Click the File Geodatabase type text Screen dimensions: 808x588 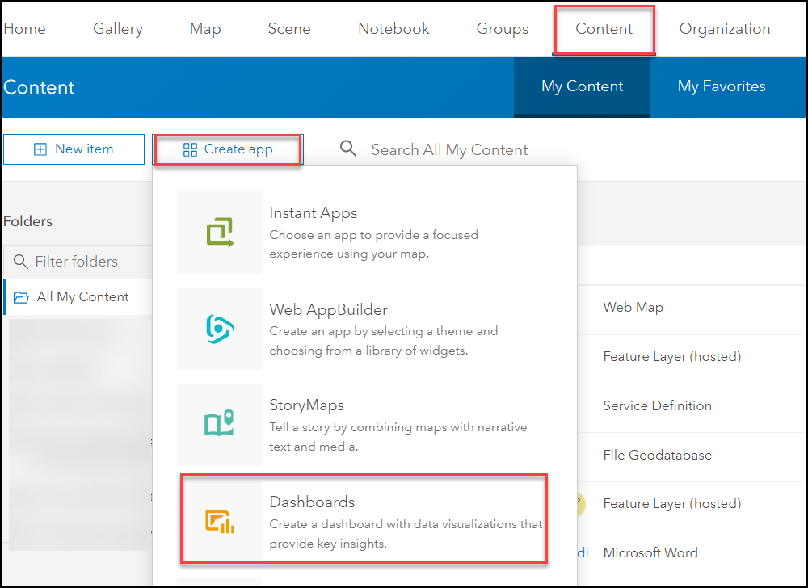[657, 456]
